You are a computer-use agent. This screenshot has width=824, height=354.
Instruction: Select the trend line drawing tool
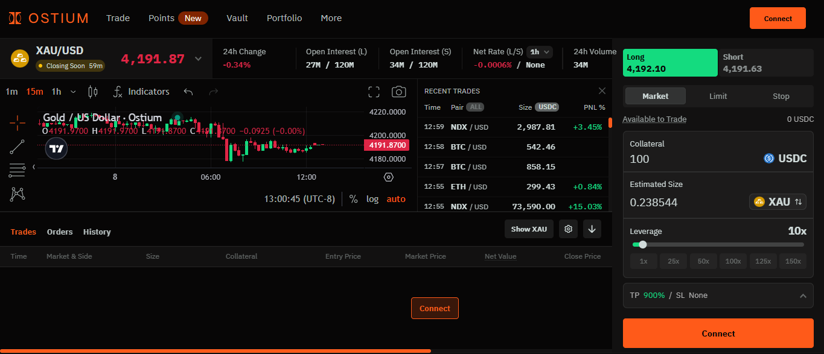coord(18,147)
